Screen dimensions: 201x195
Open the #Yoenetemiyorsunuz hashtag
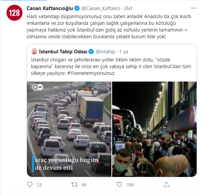pos(91,73)
